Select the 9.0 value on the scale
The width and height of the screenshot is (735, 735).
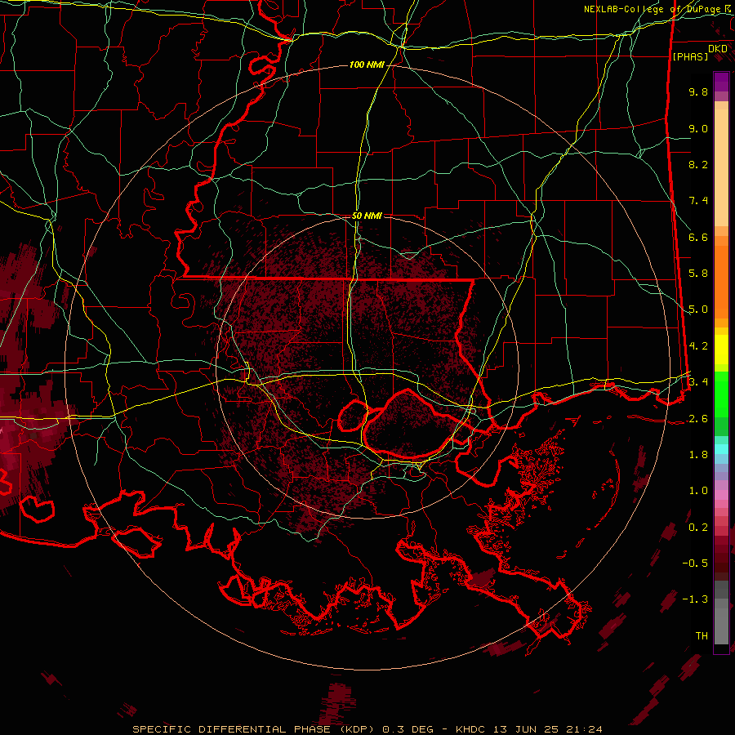pos(698,128)
